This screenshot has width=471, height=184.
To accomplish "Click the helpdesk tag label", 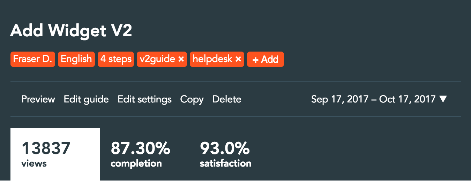I will pos(212,59).
